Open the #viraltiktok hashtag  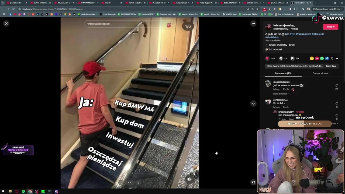[272, 37]
